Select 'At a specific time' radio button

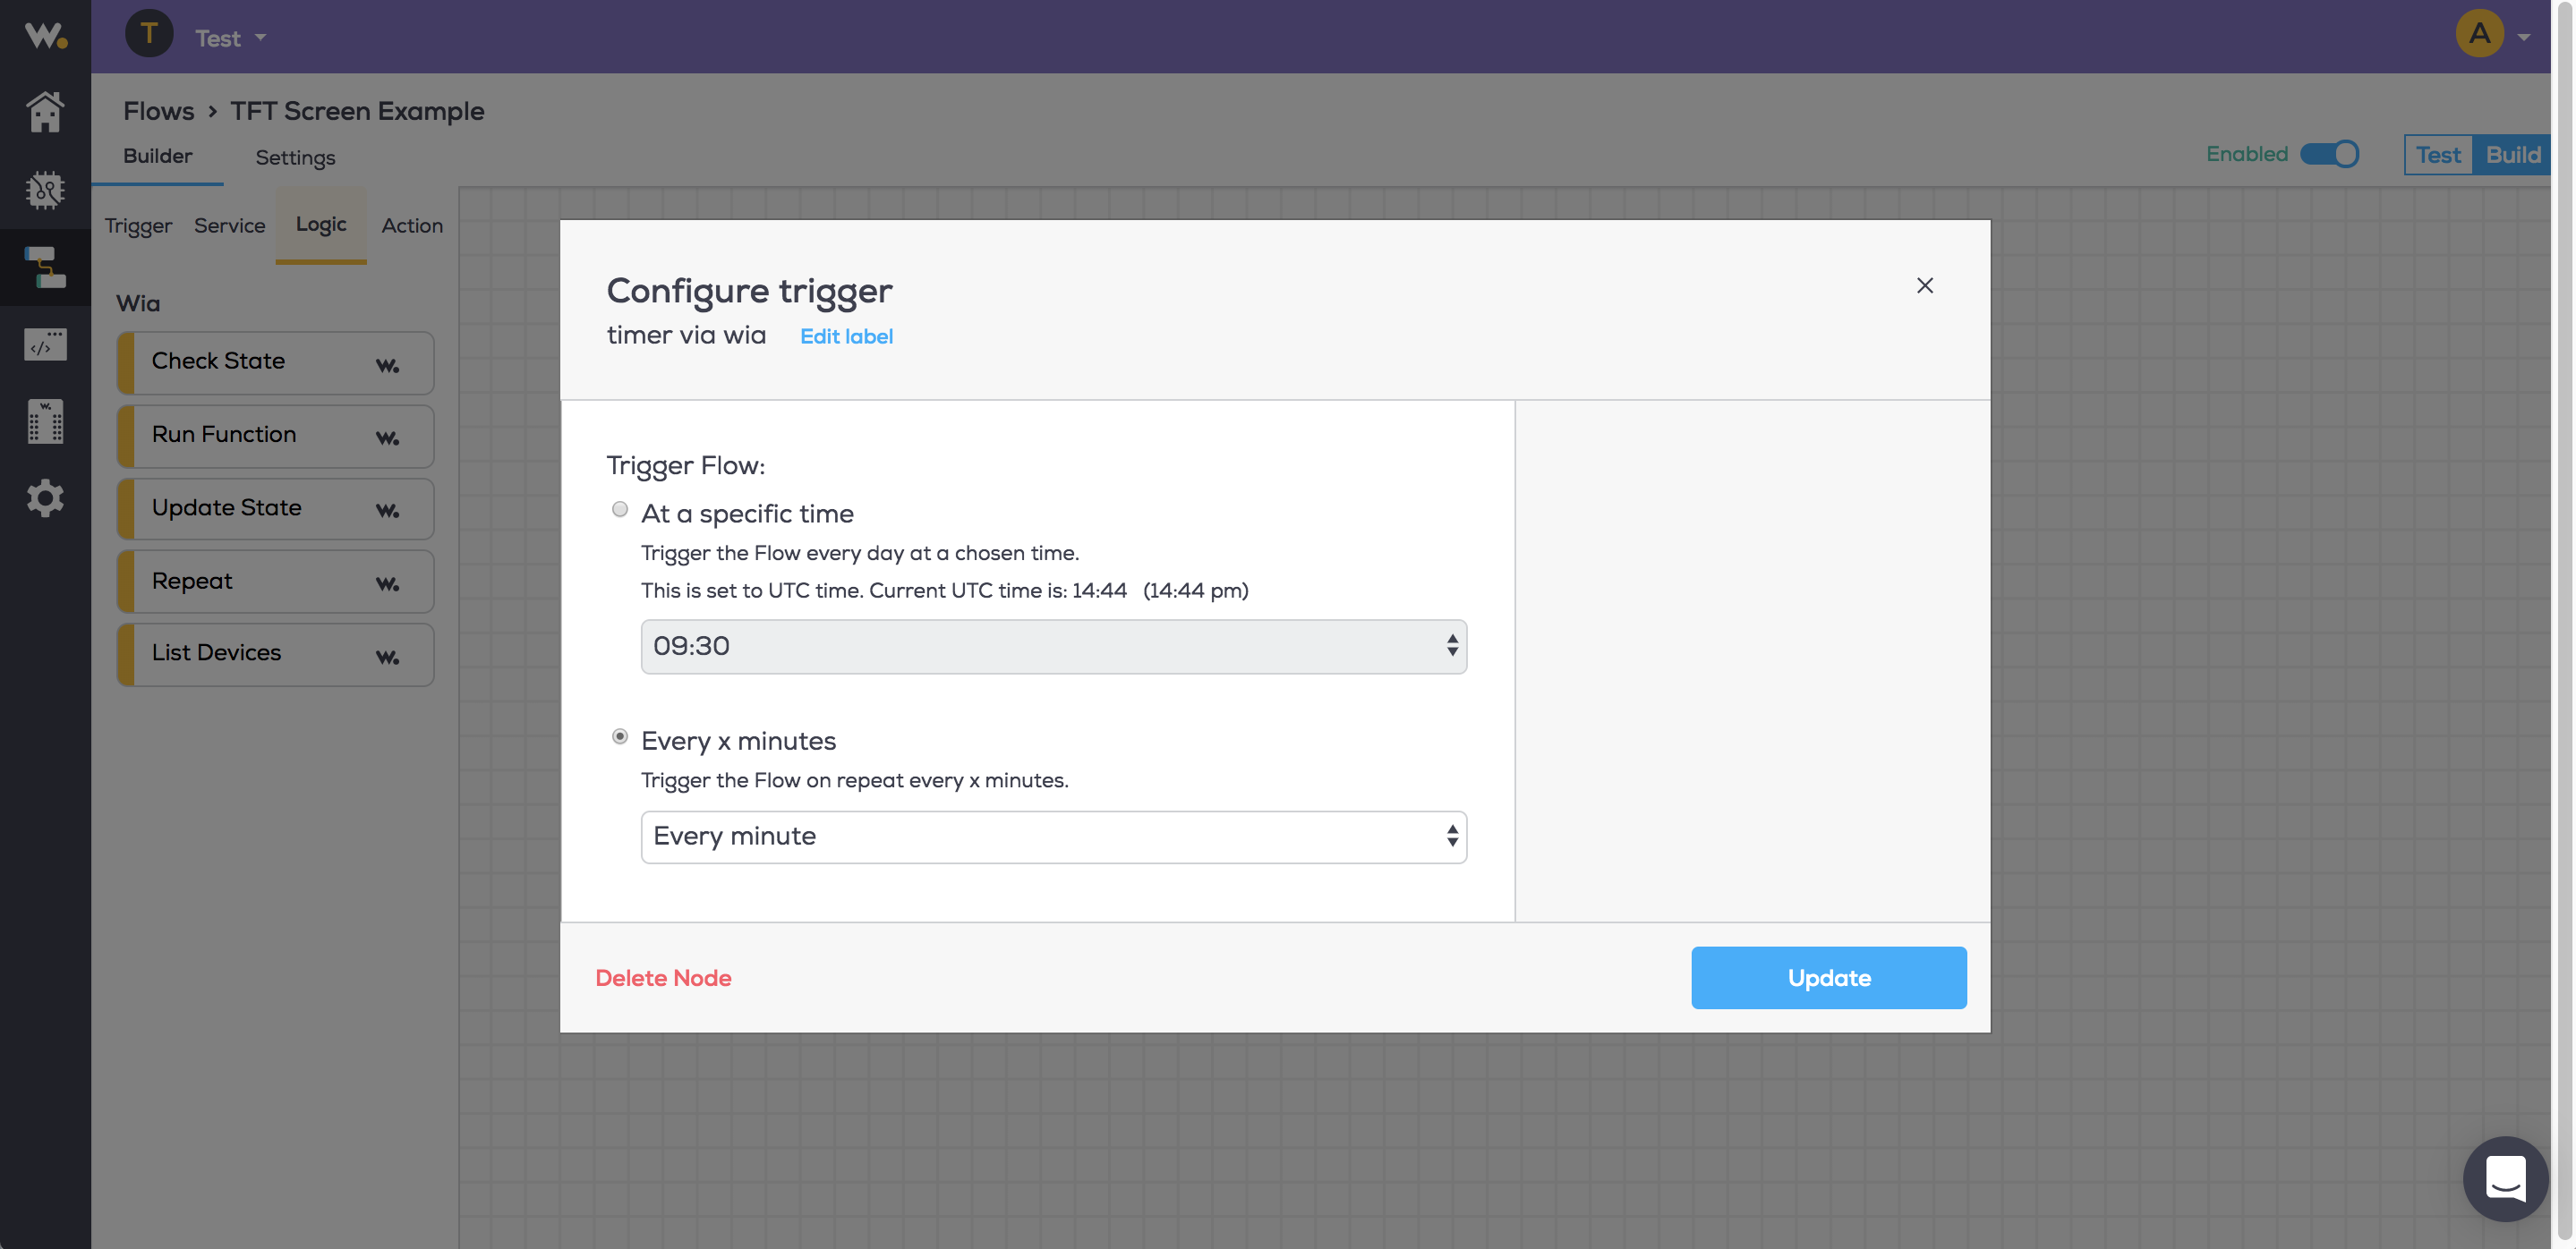(x=620, y=510)
